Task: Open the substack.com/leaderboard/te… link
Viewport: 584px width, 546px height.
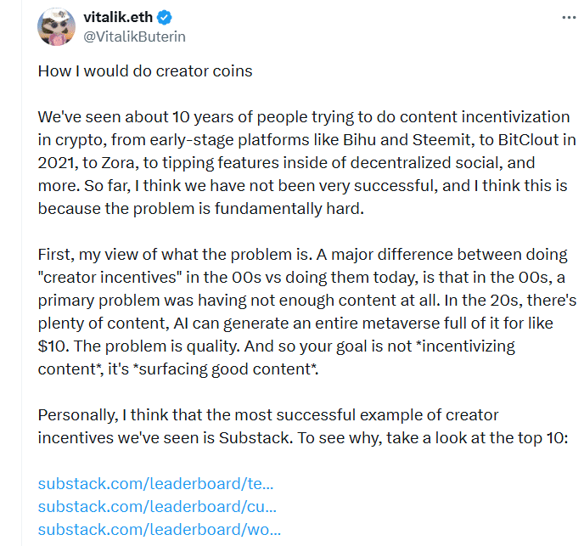Action: [156, 484]
